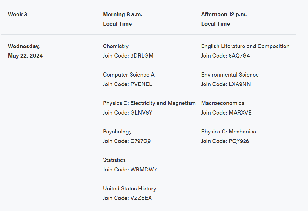Select join code LXA9NN
308x211 pixels.
(239, 84)
